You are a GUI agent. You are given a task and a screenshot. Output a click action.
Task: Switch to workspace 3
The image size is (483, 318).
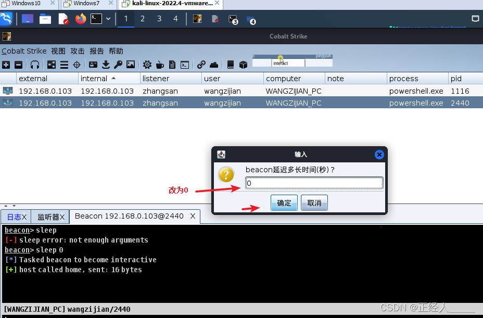coord(159,19)
